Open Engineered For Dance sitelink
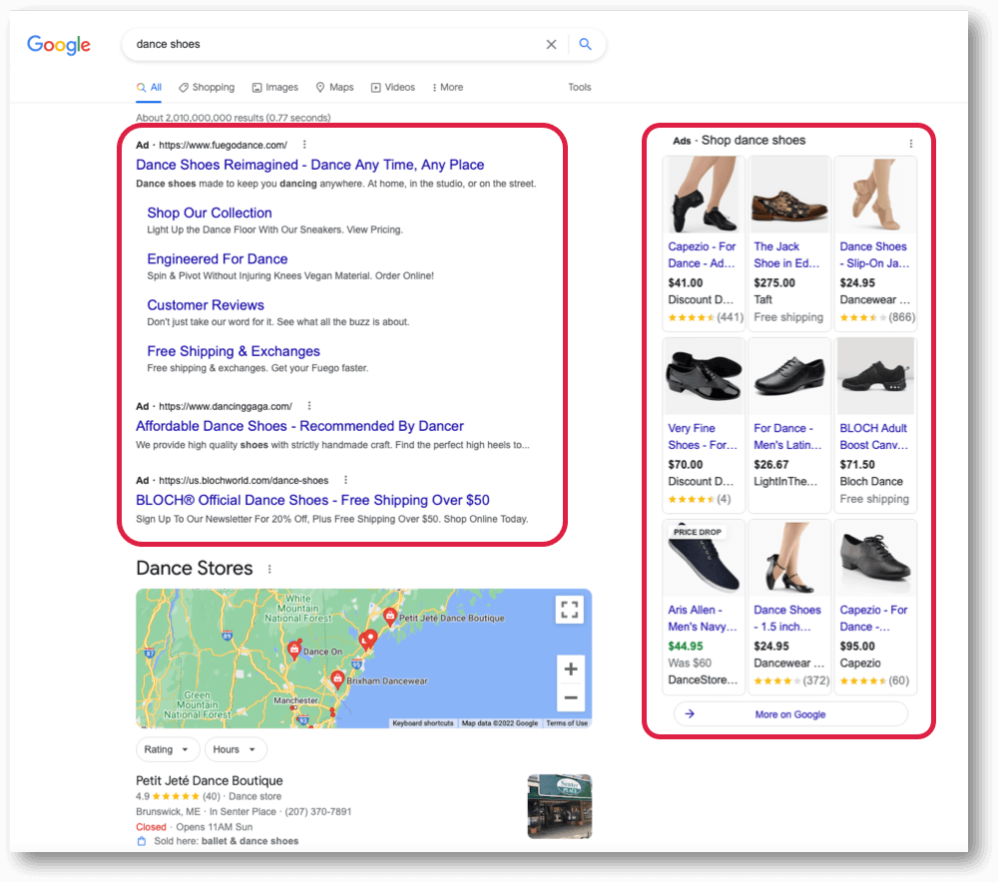This screenshot has width=998, height=882. [217, 259]
